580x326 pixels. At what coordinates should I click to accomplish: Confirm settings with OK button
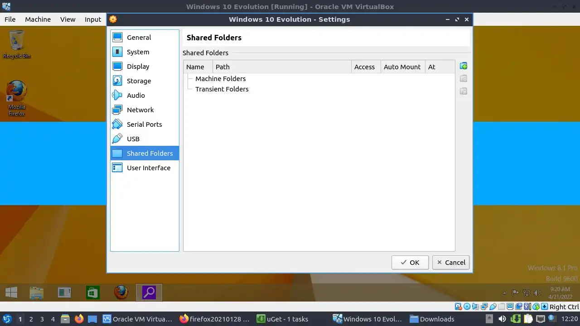410,262
